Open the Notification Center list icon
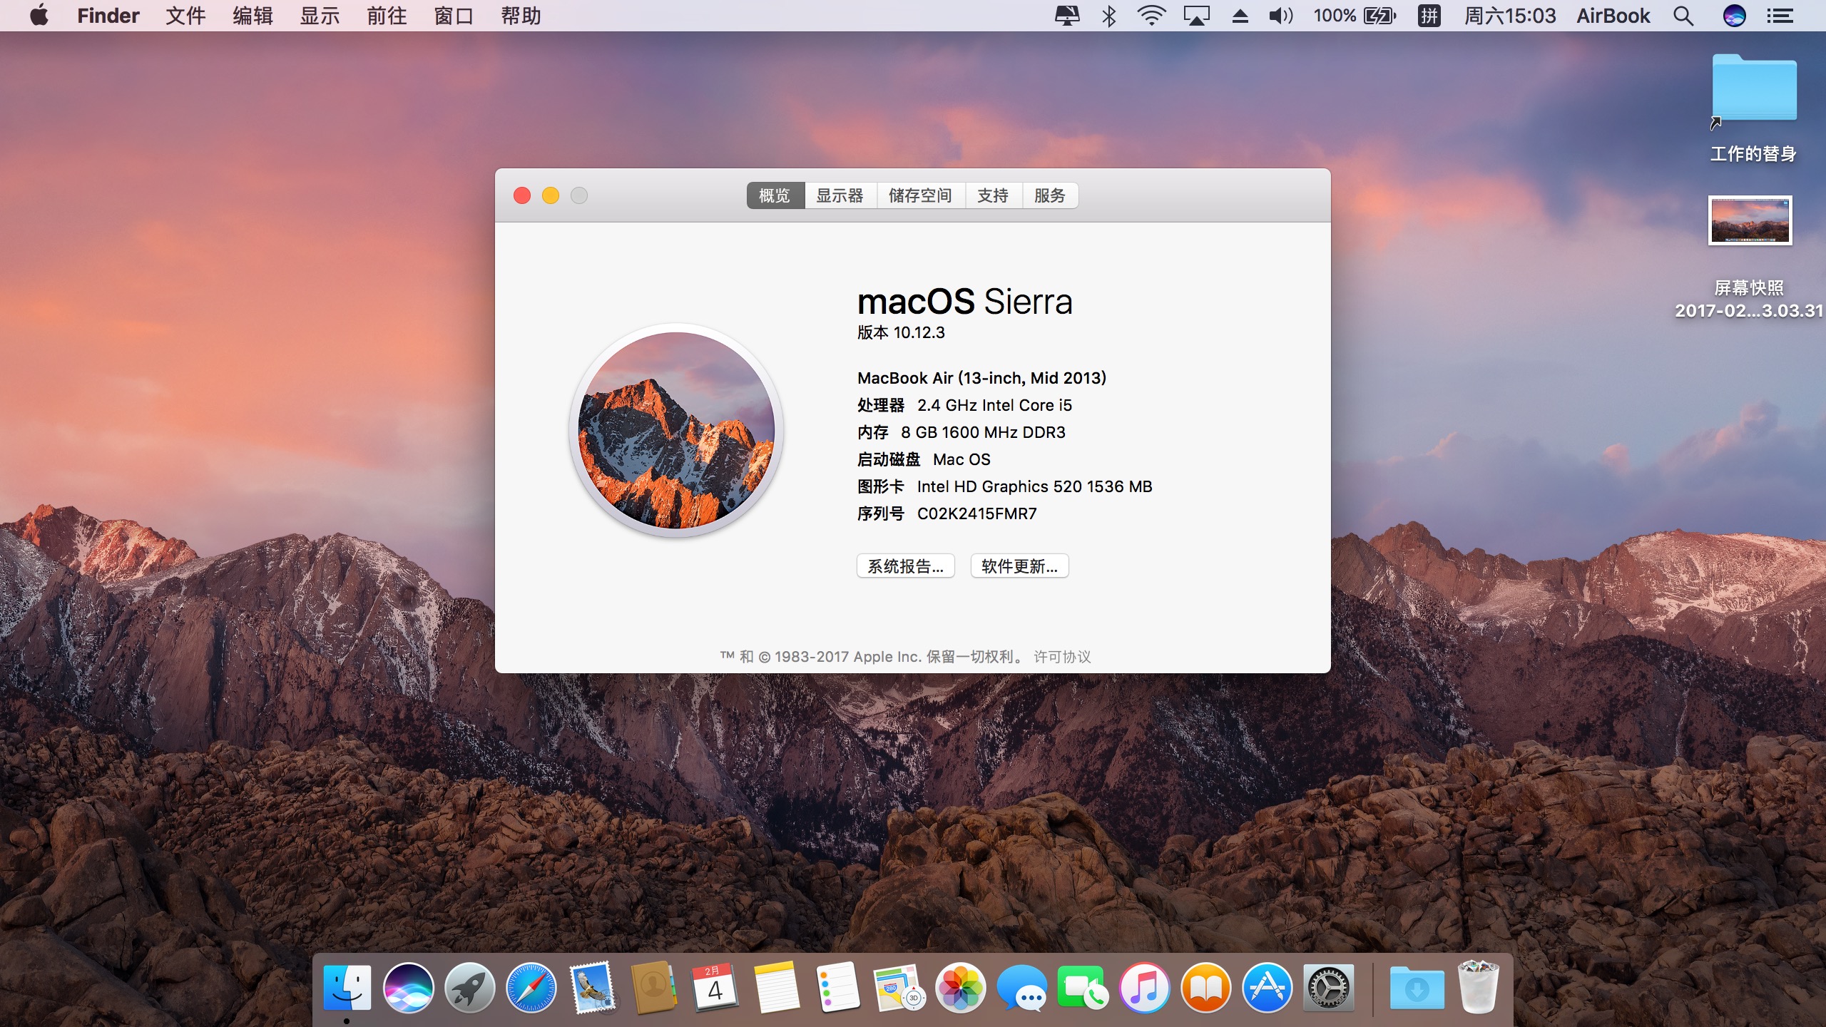The image size is (1826, 1027). 1780,16
